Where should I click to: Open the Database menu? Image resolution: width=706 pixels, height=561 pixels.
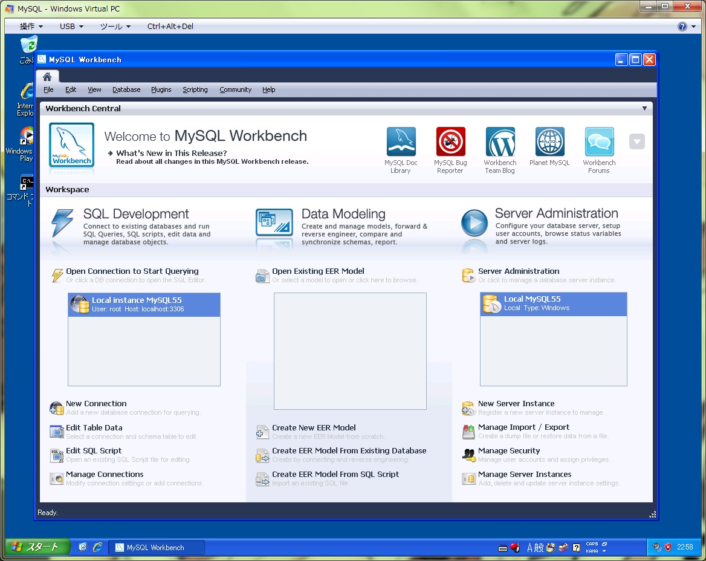(x=126, y=89)
